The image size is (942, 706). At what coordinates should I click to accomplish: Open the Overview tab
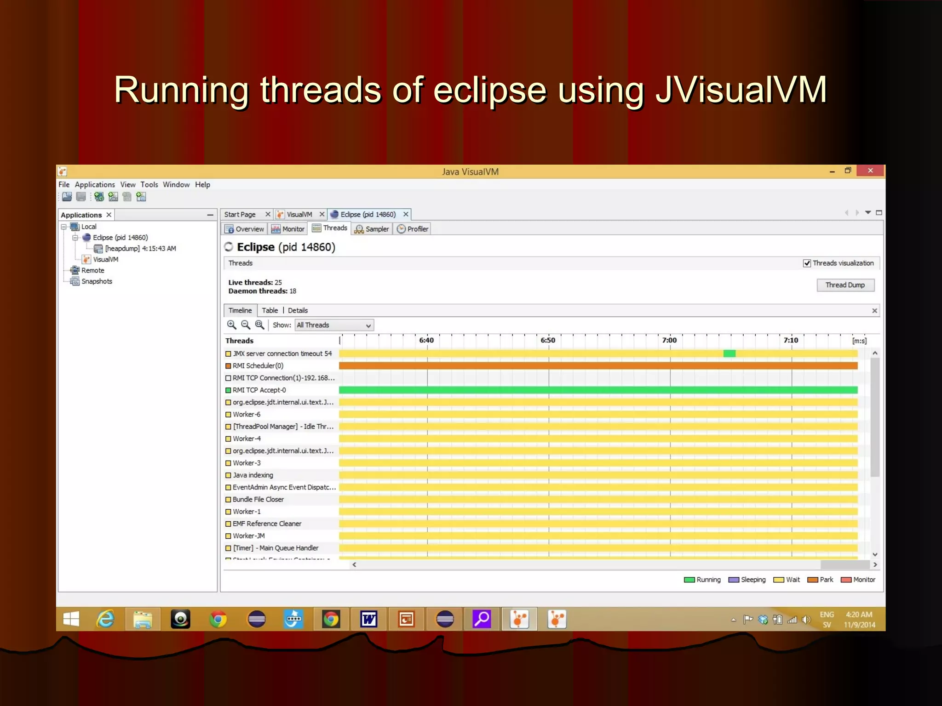click(x=245, y=229)
